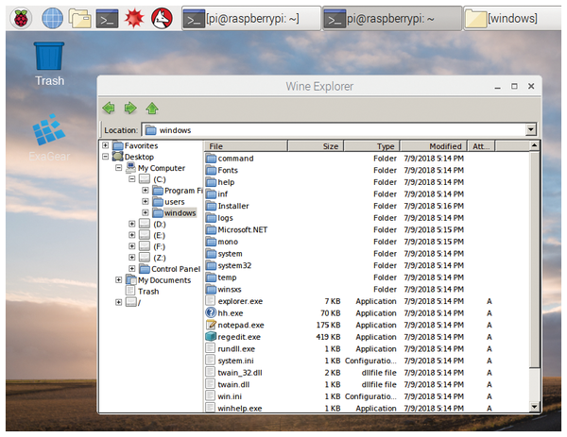The image size is (567, 437).
Task: Select the Trash desktop icon
Action: point(49,64)
